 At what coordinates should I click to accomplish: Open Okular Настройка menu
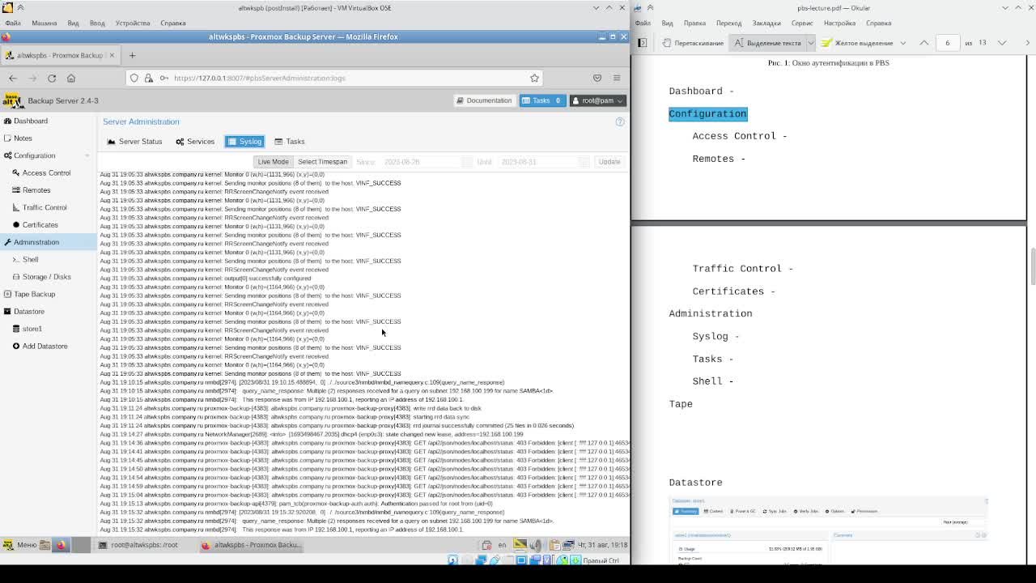click(839, 23)
